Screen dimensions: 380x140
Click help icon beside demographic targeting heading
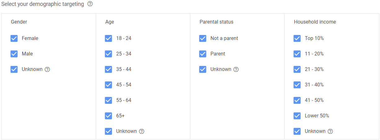pos(90,4)
